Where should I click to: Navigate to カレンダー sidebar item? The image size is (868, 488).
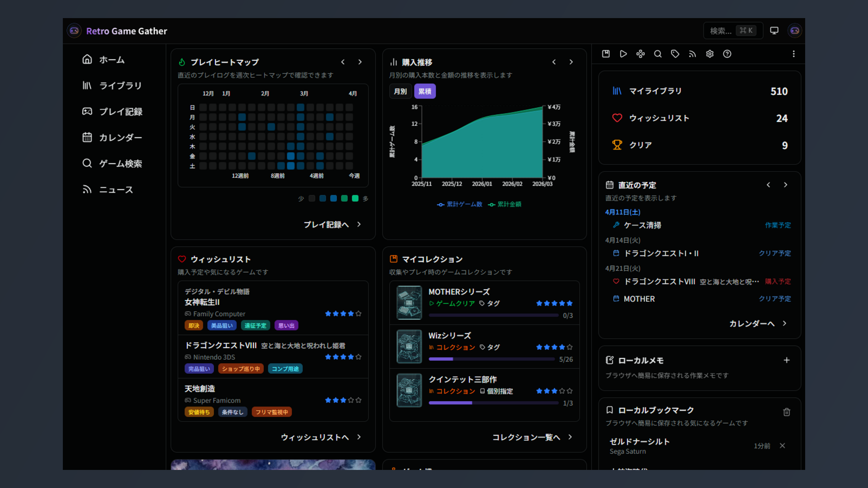tap(120, 137)
